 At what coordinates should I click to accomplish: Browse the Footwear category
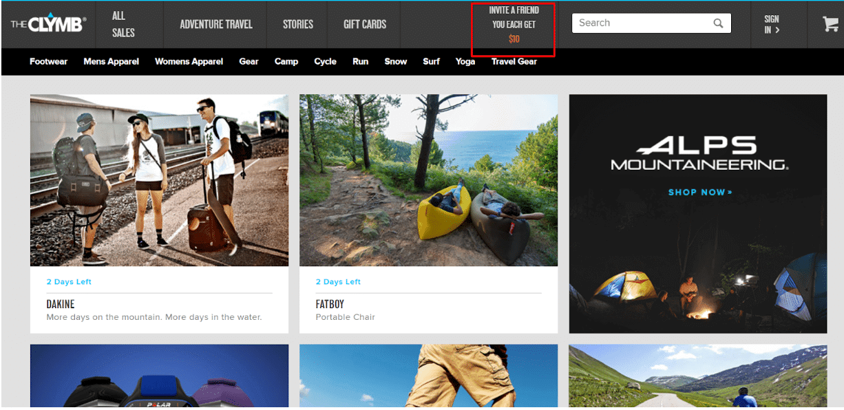(x=48, y=61)
